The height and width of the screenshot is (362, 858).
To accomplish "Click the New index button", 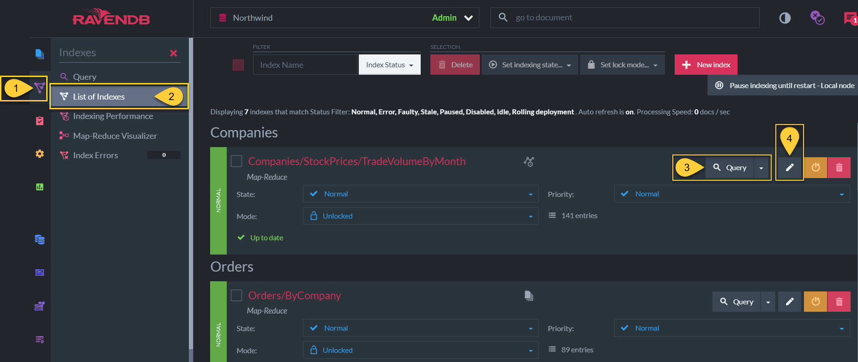I will [x=706, y=65].
